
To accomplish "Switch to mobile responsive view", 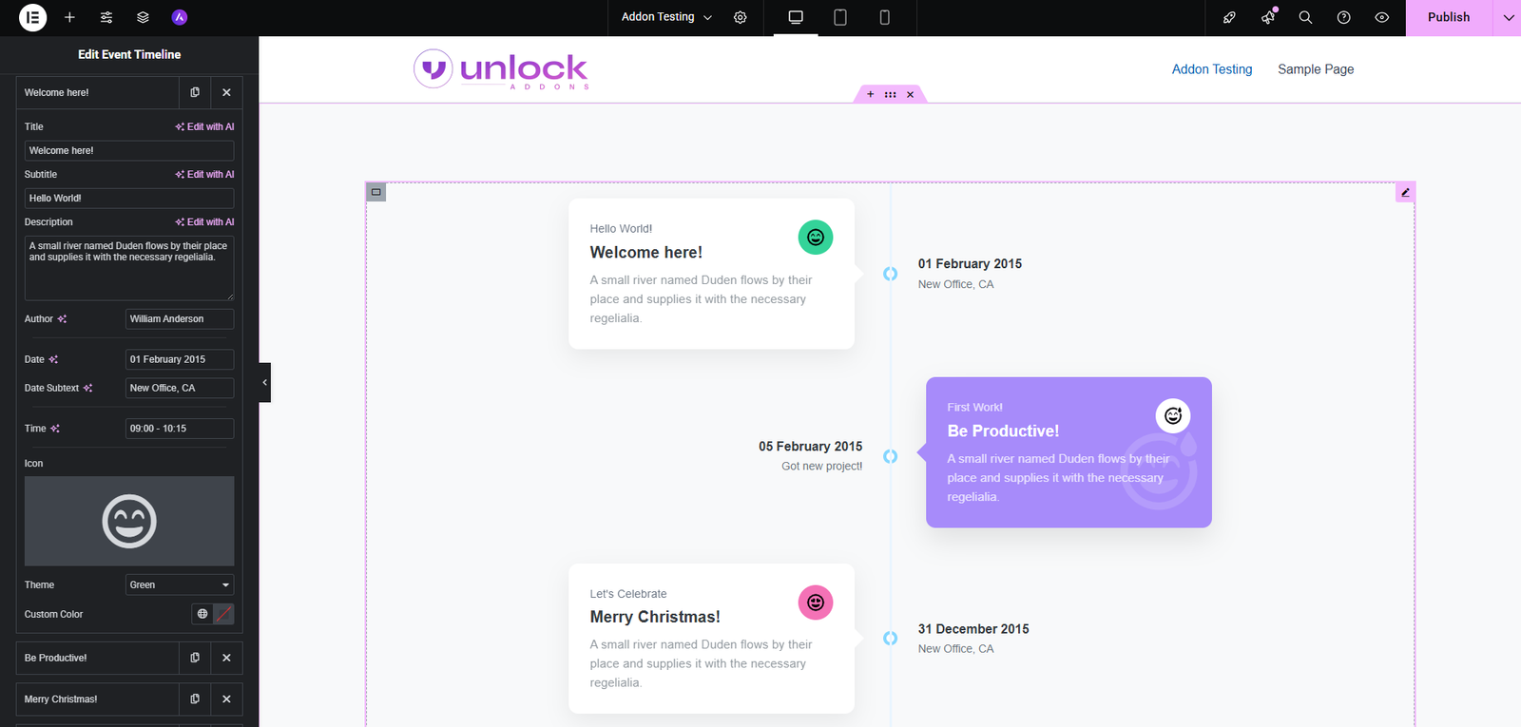I will [884, 17].
